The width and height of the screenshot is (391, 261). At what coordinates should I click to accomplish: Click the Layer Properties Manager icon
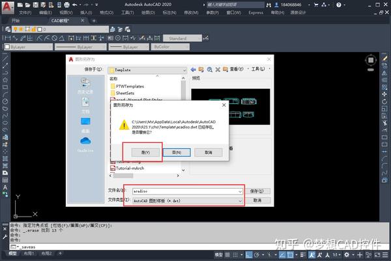tap(7, 29)
